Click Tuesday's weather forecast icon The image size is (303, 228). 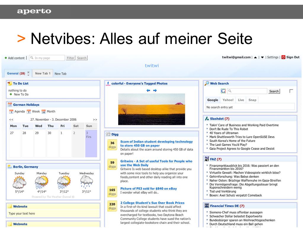[64, 182]
